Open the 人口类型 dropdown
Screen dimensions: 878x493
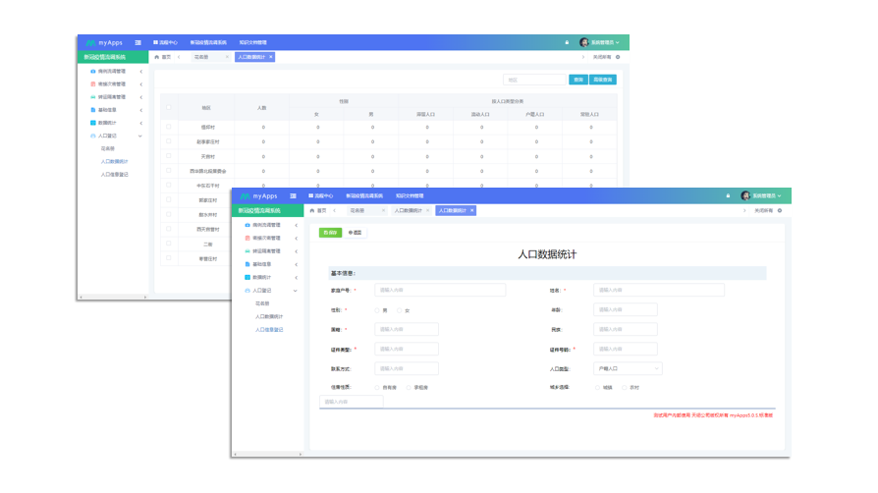628,368
